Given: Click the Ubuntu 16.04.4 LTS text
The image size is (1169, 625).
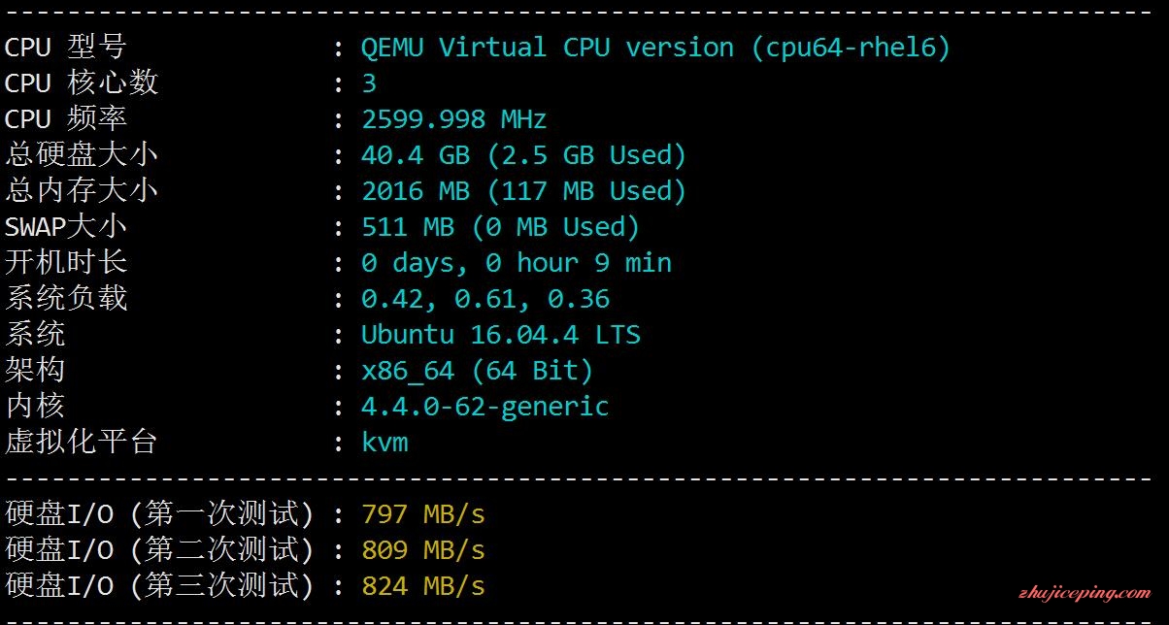Looking at the screenshot, I should pos(500,335).
